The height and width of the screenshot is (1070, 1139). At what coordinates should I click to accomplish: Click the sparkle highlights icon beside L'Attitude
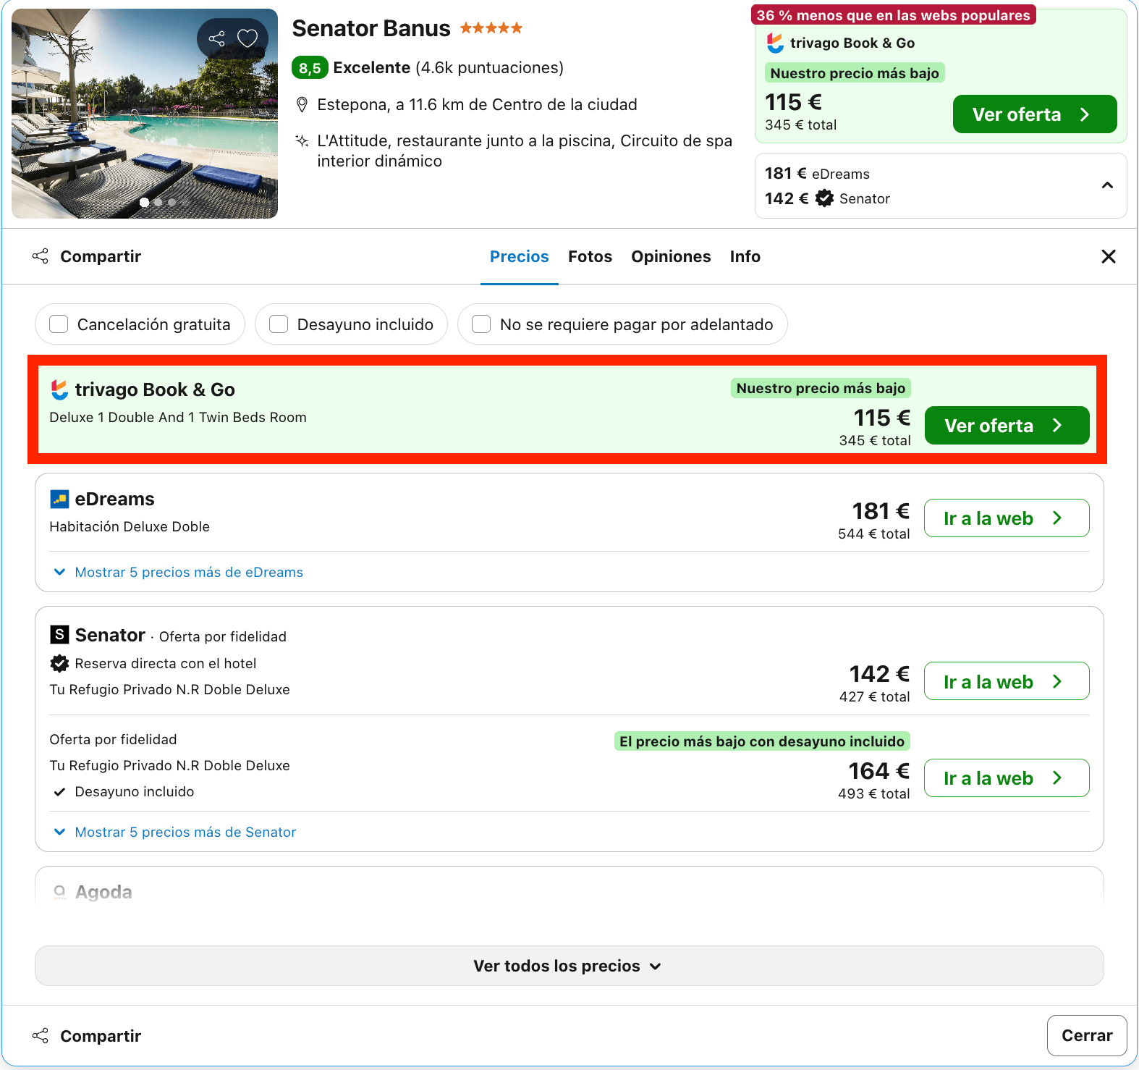point(302,140)
